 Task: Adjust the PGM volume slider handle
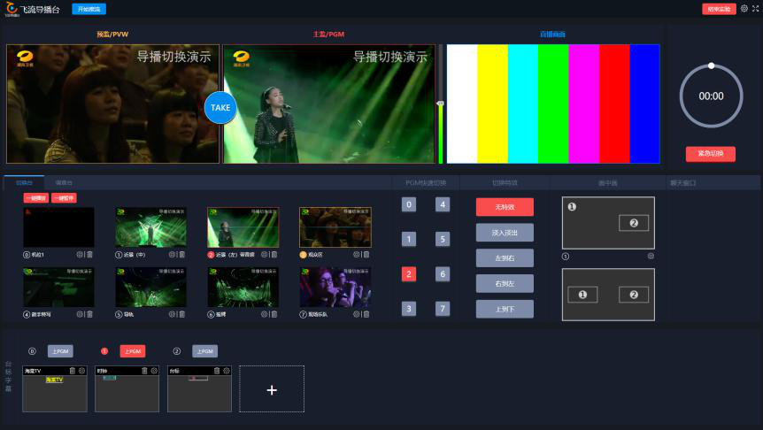pos(441,104)
